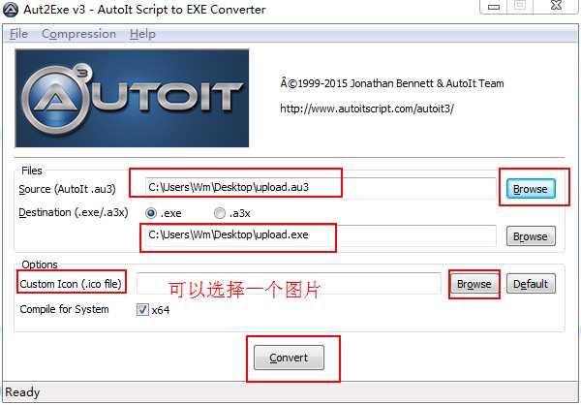
Task: Select the .exe destination option
Action: [164, 213]
